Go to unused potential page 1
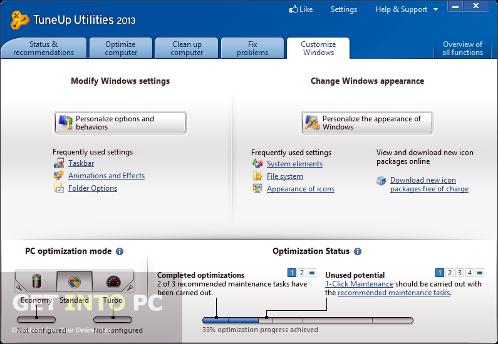This screenshot has width=498, height=344. tap(439, 273)
